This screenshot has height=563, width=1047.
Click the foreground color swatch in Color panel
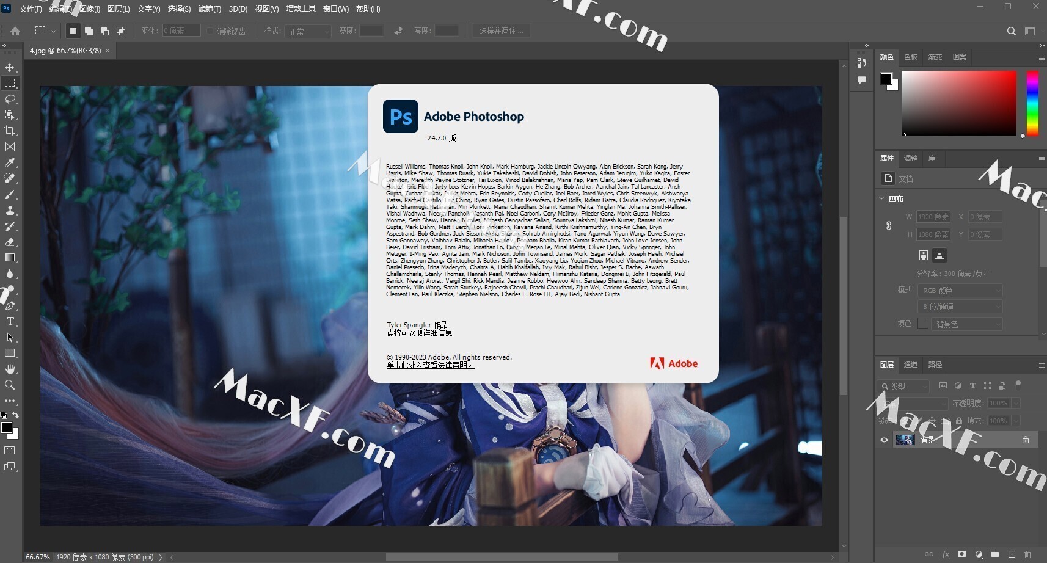[886, 79]
